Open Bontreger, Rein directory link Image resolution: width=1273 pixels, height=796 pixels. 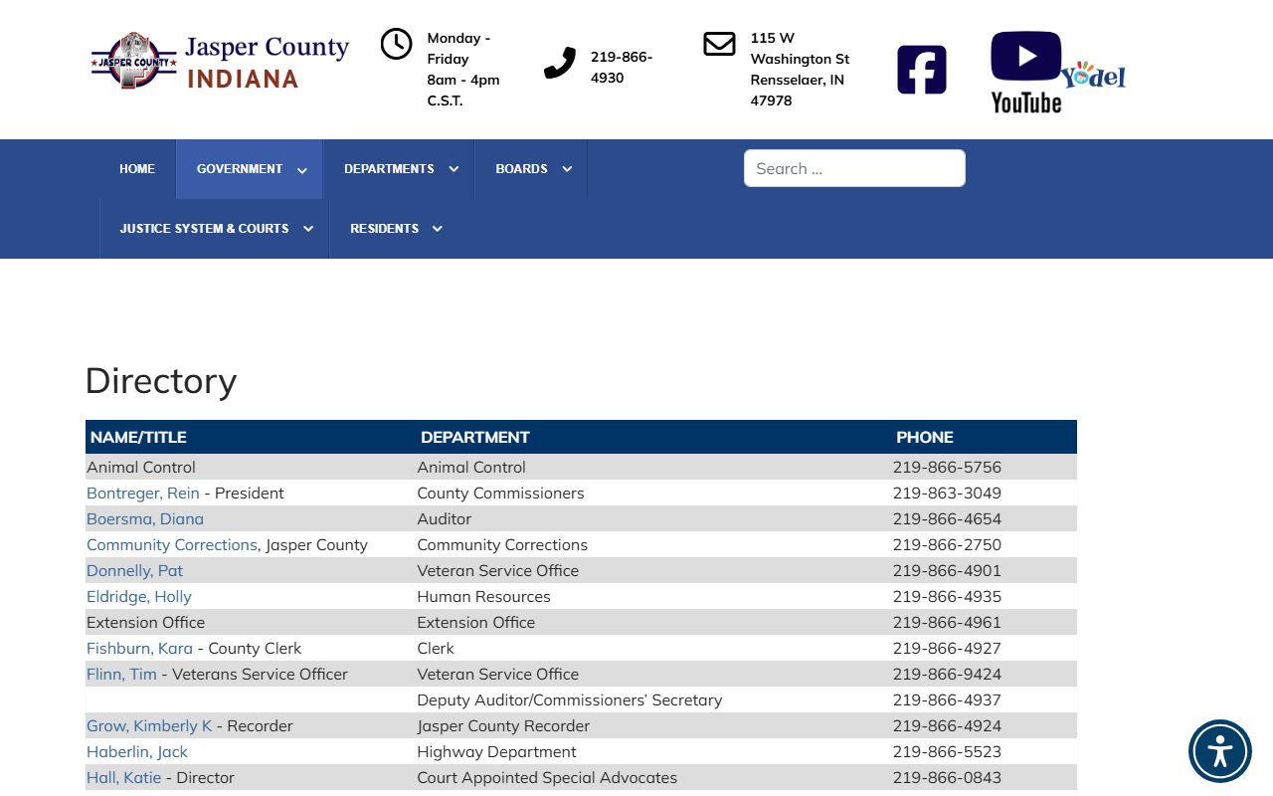pos(143,494)
